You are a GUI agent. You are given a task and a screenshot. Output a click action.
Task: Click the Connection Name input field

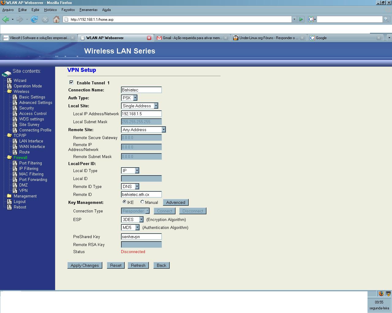(x=141, y=90)
